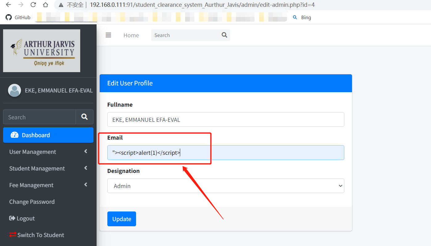Click the Update button
This screenshot has height=246, width=431.
point(122,219)
